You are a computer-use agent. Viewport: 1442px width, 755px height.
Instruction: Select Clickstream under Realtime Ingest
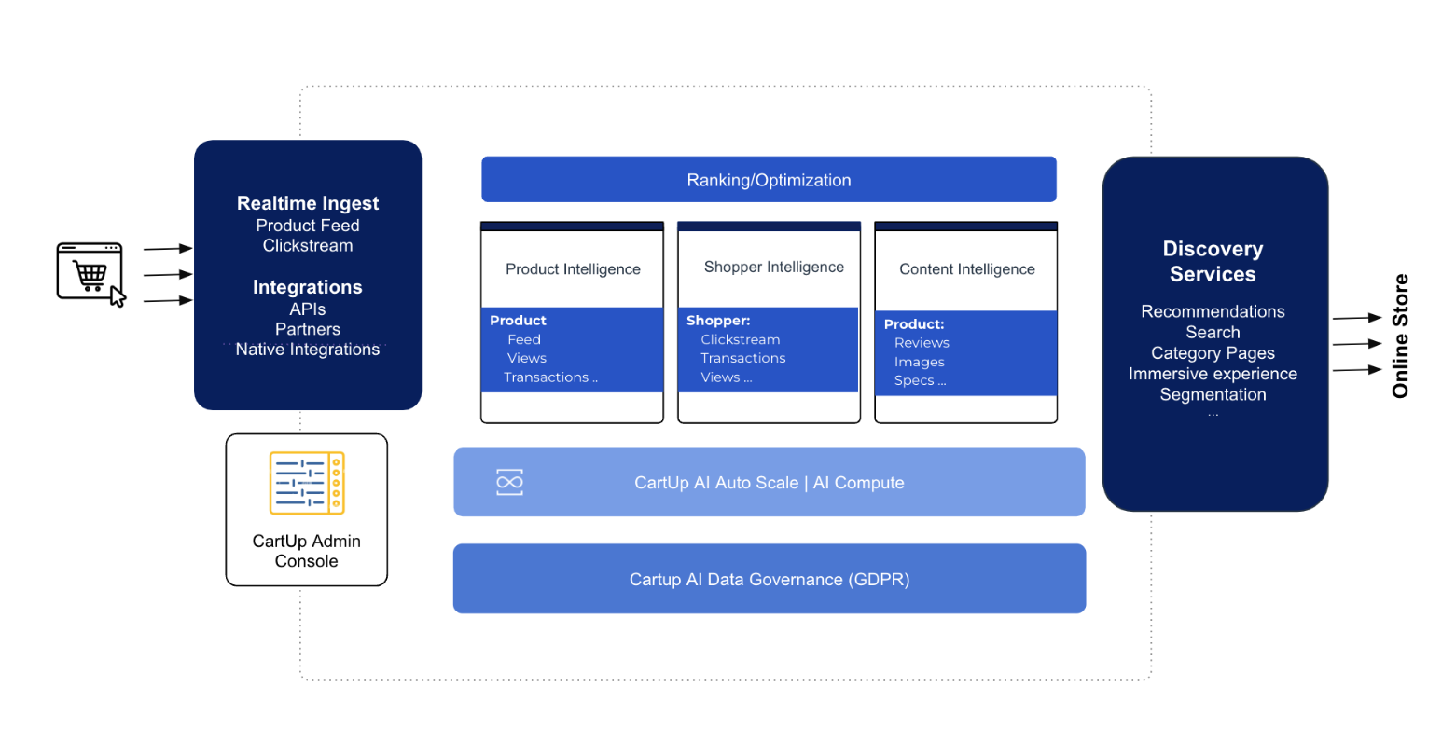308,246
